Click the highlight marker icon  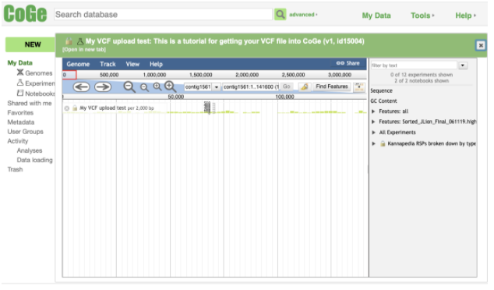tap(305, 87)
